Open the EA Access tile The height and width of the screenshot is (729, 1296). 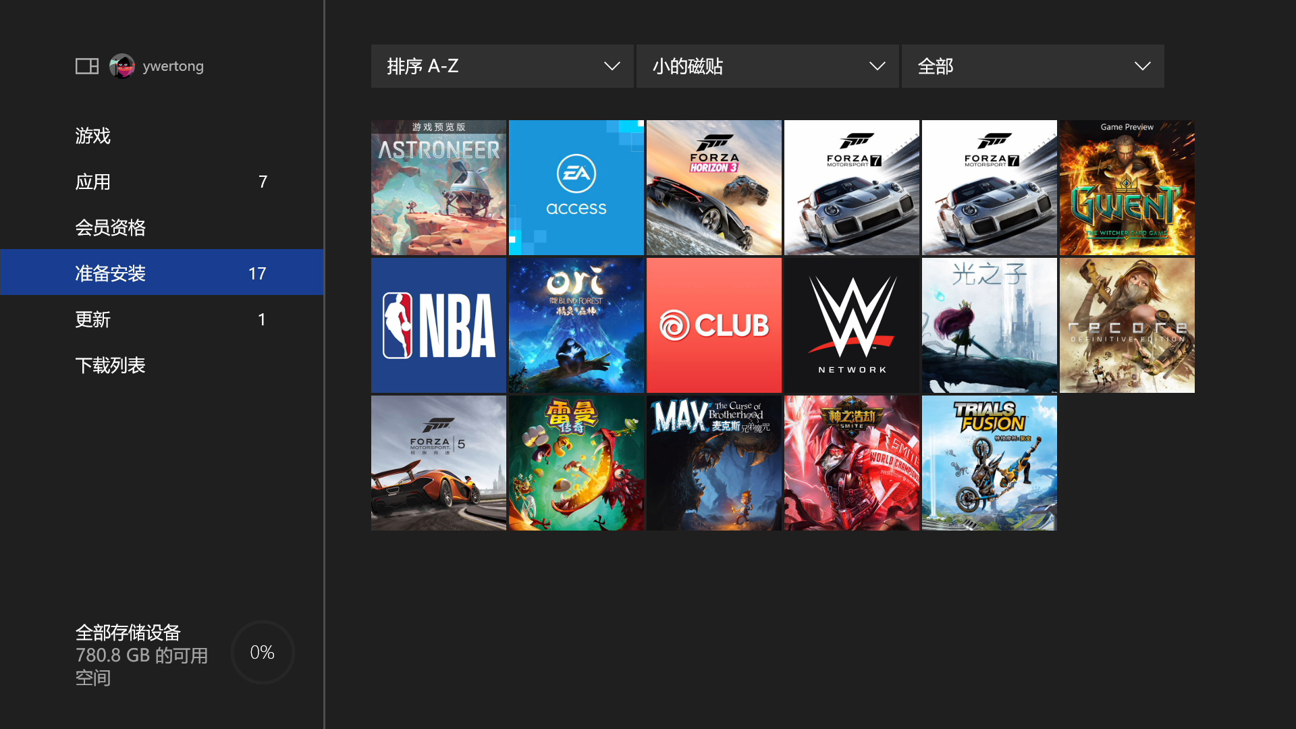[x=576, y=188]
